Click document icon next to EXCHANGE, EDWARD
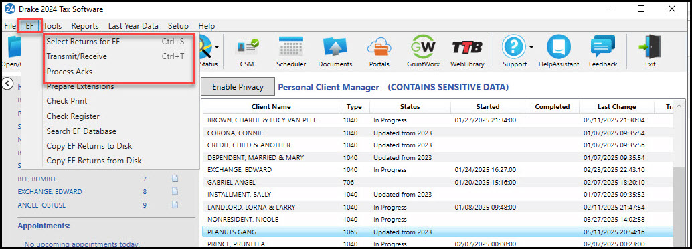 175,191
